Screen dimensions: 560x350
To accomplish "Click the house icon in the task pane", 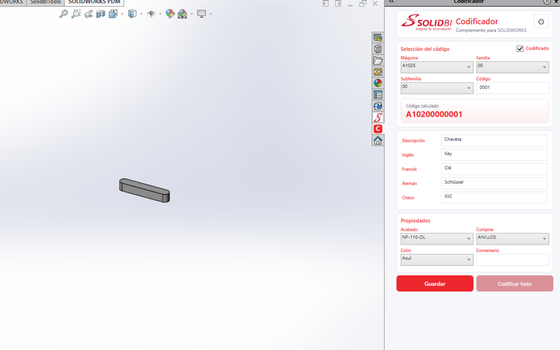I will pyautogui.click(x=378, y=141).
